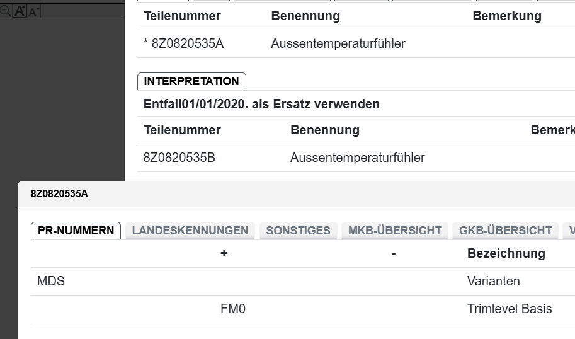This screenshot has width=575, height=339.
Task: Open the INTERPRETATION tab
Action: pos(191,81)
